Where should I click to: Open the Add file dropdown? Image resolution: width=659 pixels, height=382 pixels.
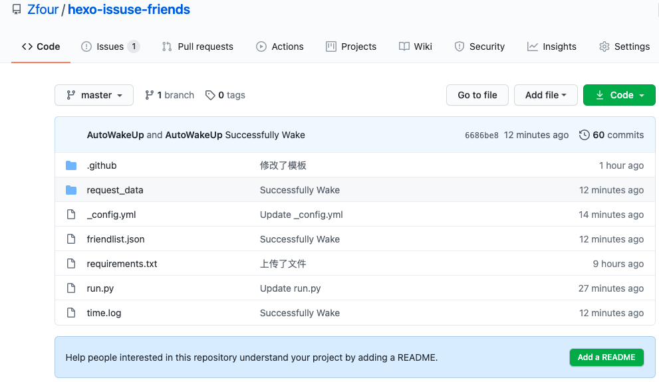545,95
